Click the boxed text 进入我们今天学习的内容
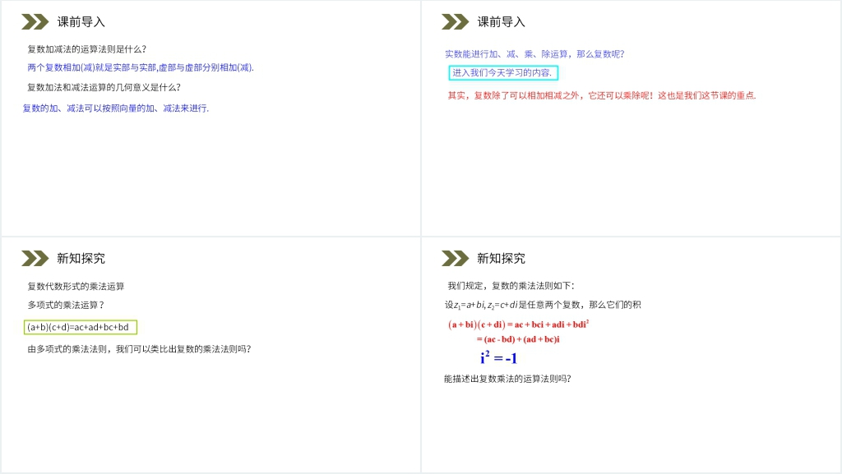The width and height of the screenshot is (842, 474). [x=503, y=73]
